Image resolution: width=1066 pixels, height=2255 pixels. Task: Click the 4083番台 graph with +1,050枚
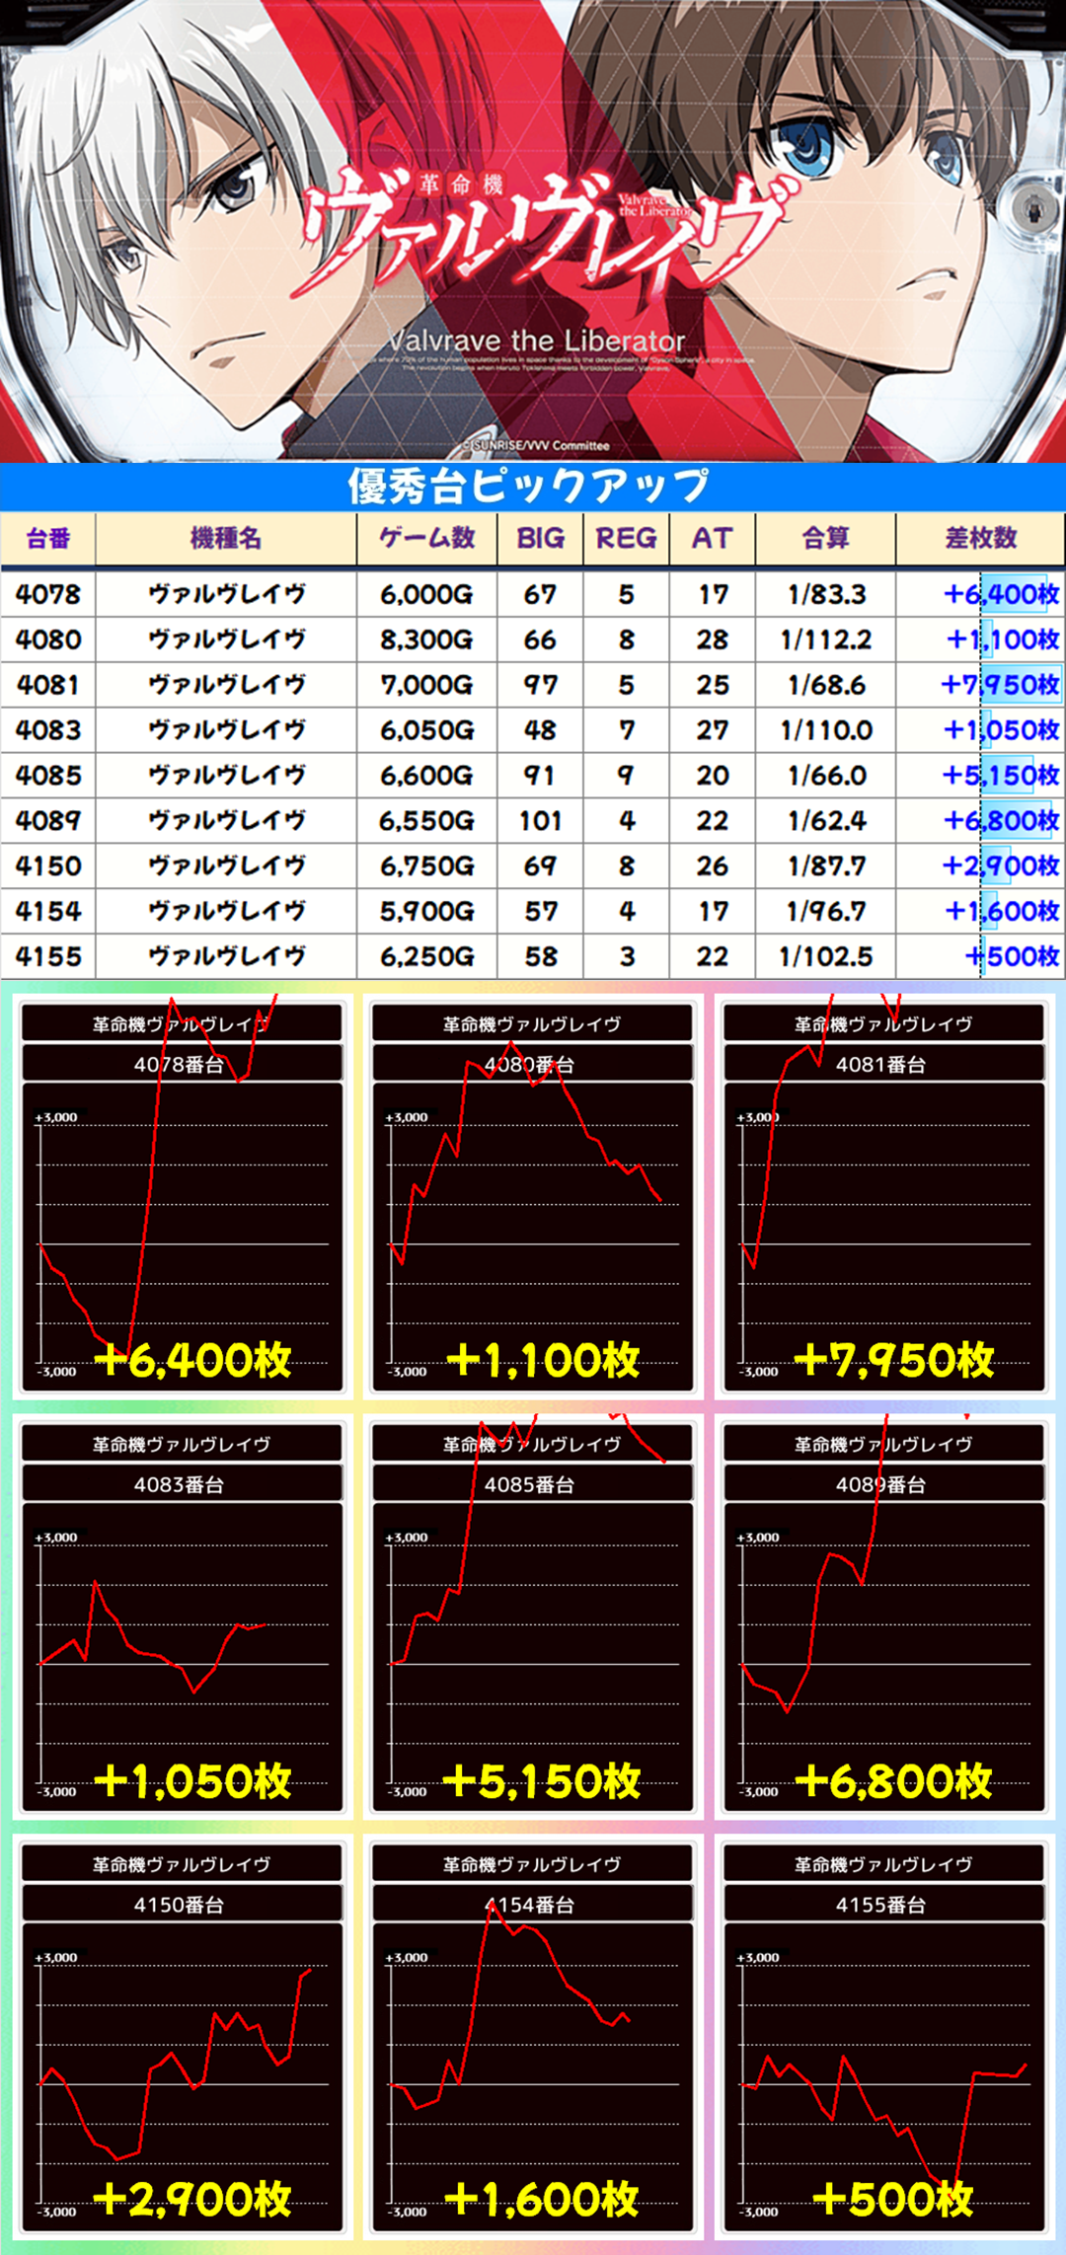pyautogui.click(x=182, y=1616)
